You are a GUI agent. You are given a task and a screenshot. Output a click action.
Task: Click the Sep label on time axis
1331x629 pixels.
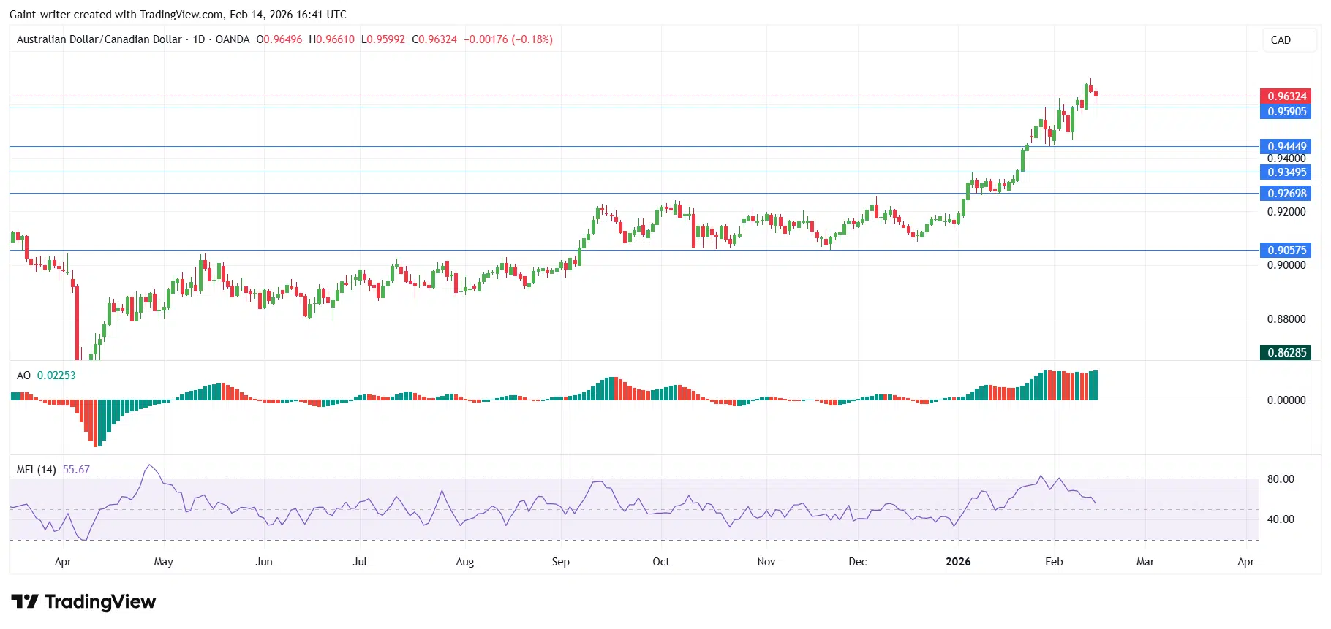click(x=560, y=562)
